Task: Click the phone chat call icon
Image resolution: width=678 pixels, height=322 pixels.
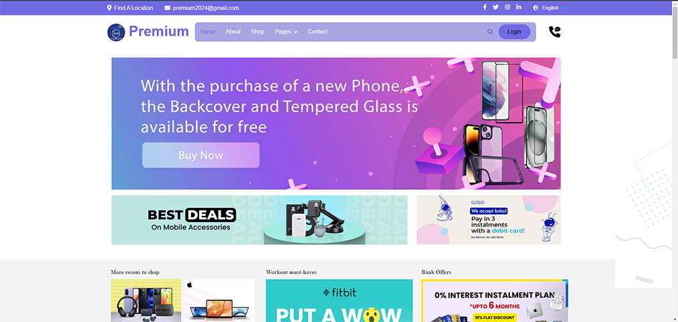Action: (555, 32)
